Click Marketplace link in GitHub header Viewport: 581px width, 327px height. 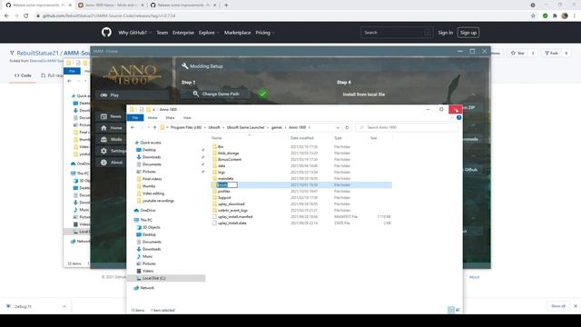click(237, 33)
